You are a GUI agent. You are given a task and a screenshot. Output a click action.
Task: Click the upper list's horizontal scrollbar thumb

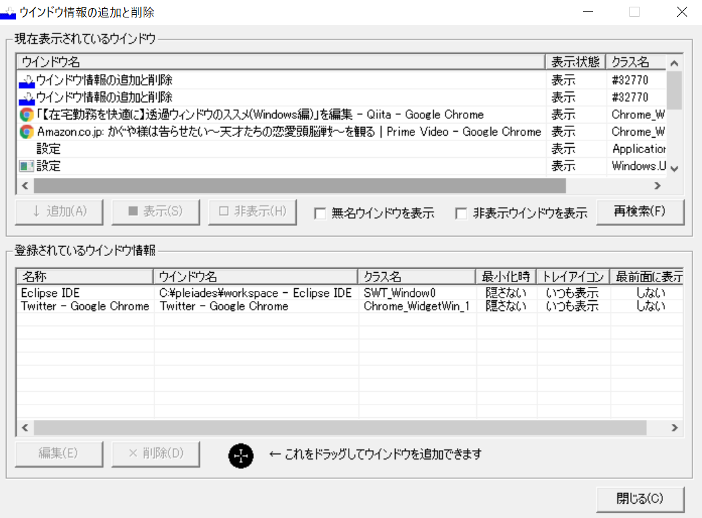(x=300, y=185)
